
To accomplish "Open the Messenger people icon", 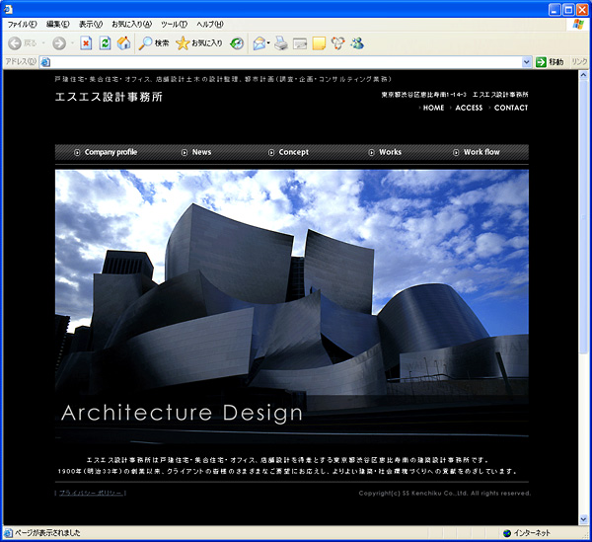I will click(x=357, y=43).
